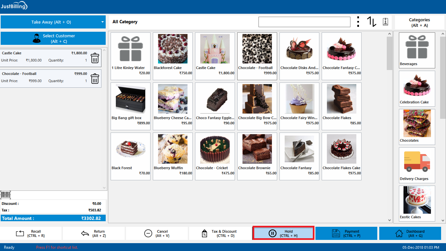Add Chocolate Big Bow Cake
446x251 pixels.
(257, 106)
